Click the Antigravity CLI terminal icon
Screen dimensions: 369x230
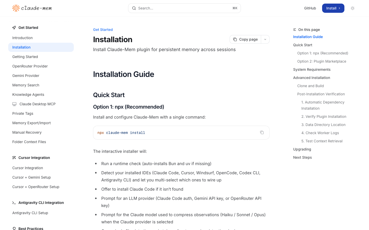click(x=14, y=203)
